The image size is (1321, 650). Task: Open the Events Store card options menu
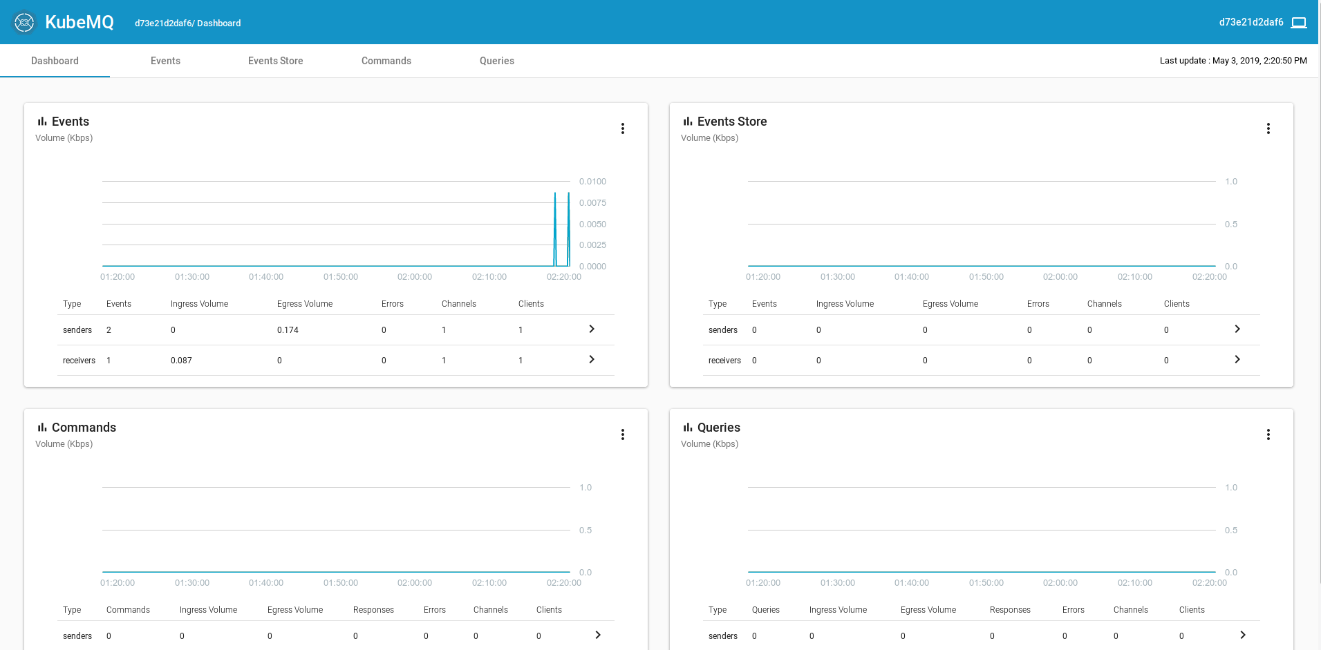1268,128
